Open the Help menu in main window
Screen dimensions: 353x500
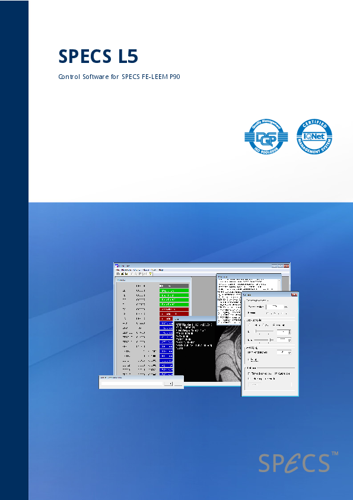tap(161, 270)
